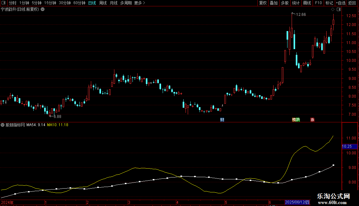The height and width of the screenshot is (206, 359).
Task: Open dropdown beside 宁波韵升 title
Action: [x=43, y=10]
